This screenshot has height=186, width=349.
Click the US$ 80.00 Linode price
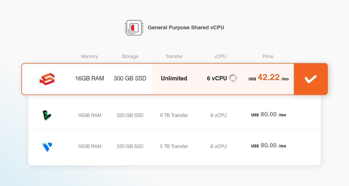268,115
